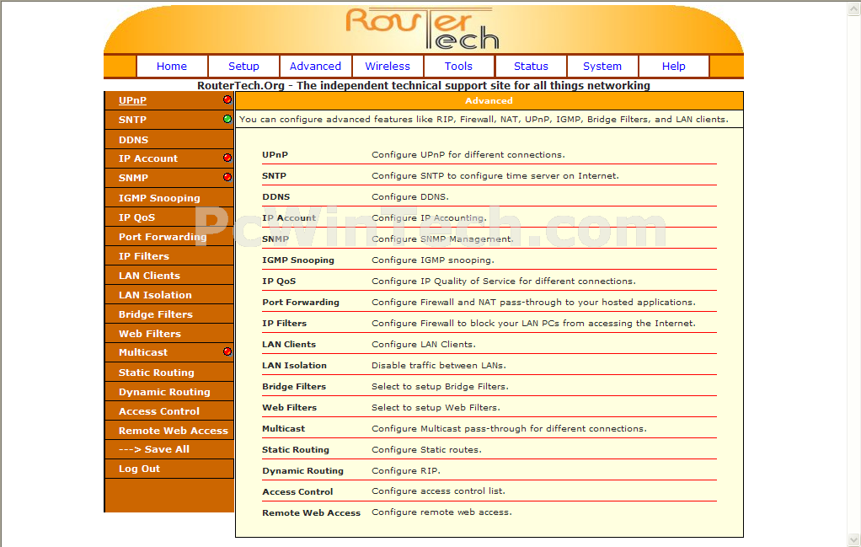861x547 pixels.
Task: Open DDNS from the left sidebar
Action: (133, 140)
